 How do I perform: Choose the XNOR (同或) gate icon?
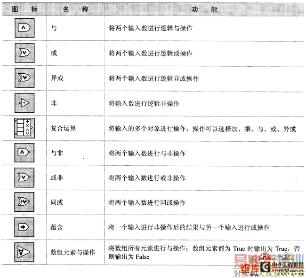(x=24, y=202)
